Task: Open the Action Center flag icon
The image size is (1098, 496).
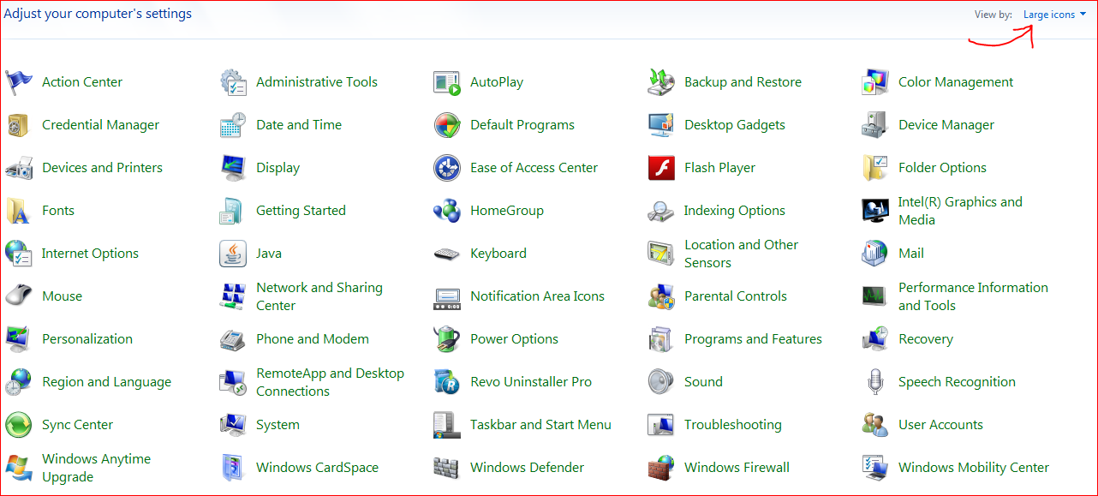Action: [x=19, y=81]
